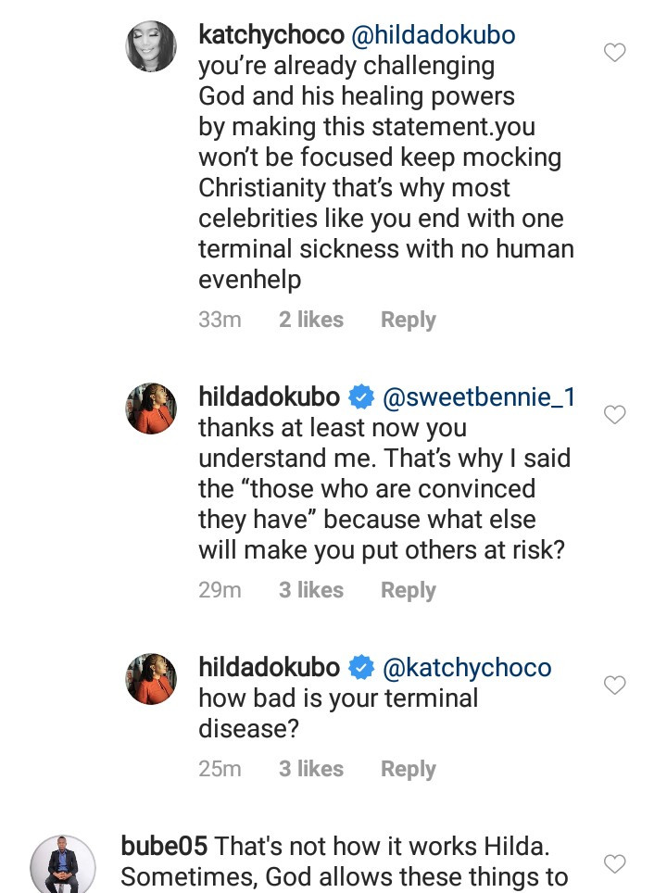Open the @sweetbennie_1 mention link
Viewport: 667px width, 893px height.
pos(479,397)
